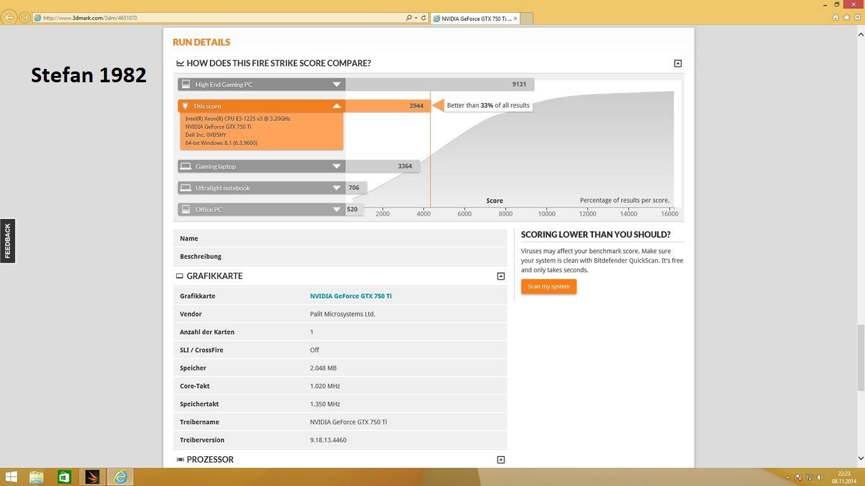Click the address bar URL field
This screenshot has width=865, height=486.
tap(219, 18)
